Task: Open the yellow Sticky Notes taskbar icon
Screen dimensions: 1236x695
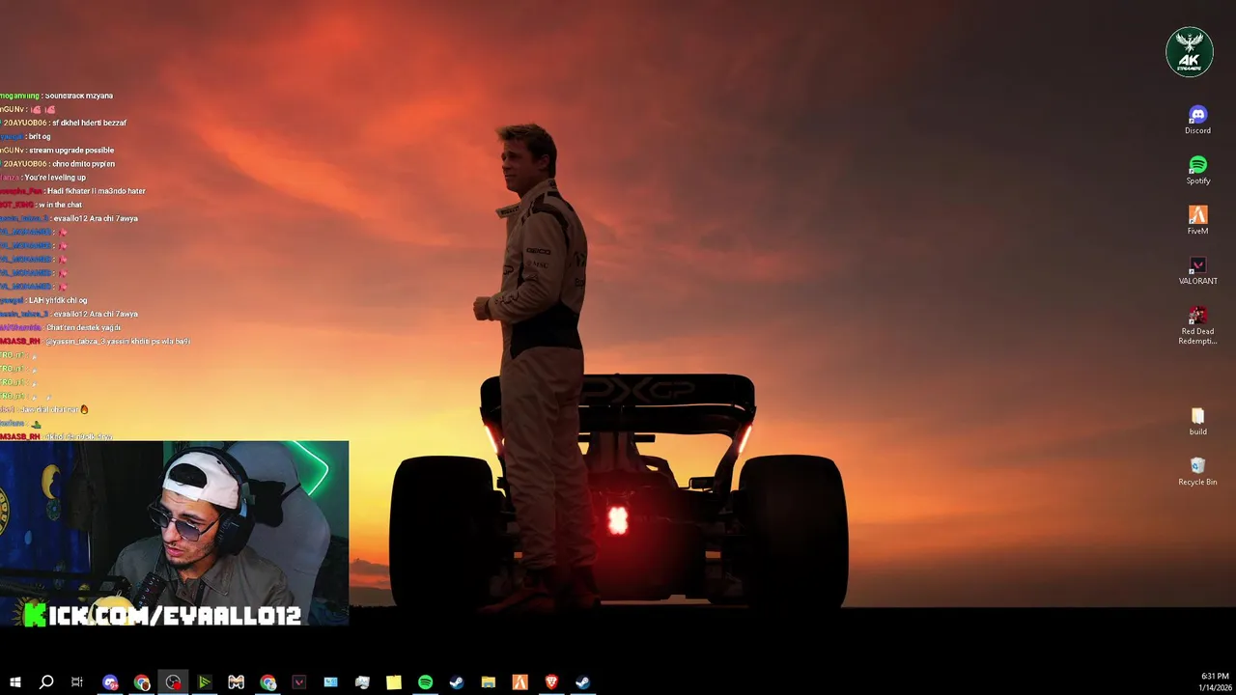Action: pos(394,682)
